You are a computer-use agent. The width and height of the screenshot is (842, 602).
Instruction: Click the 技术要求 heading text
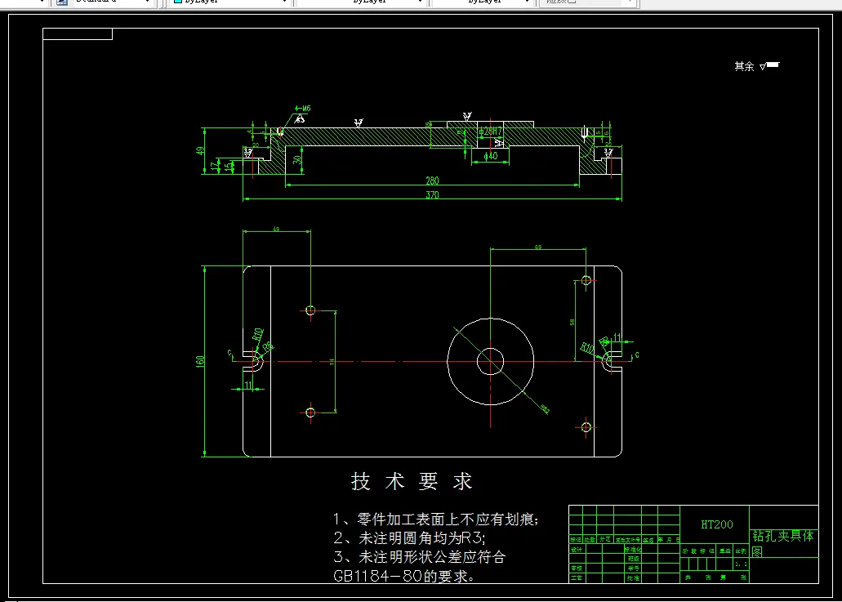tap(411, 481)
